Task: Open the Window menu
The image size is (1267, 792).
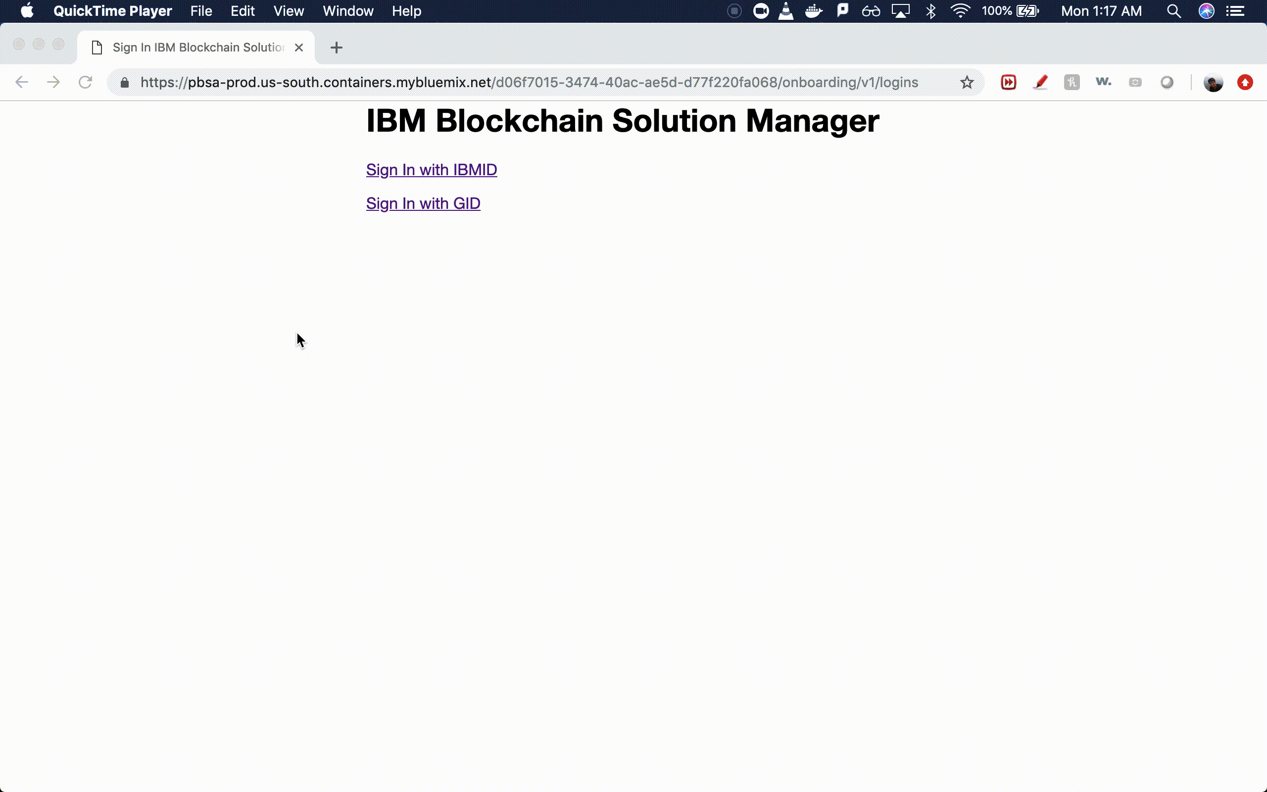Action: coord(348,11)
